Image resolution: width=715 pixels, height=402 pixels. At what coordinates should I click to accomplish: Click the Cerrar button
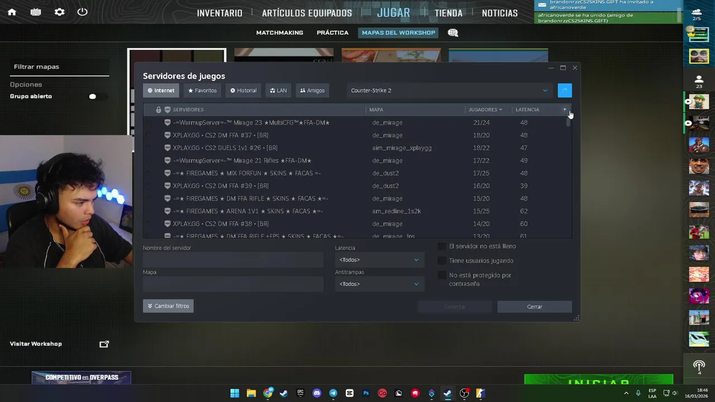[535, 307]
